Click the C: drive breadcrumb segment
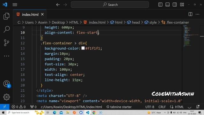This screenshot has width=204, height=115. tap(19, 22)
